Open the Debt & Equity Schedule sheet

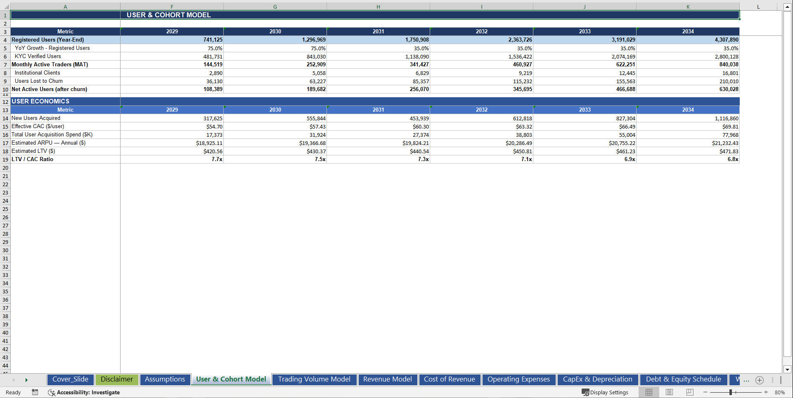pyautogui.click(x=683, y=379)
